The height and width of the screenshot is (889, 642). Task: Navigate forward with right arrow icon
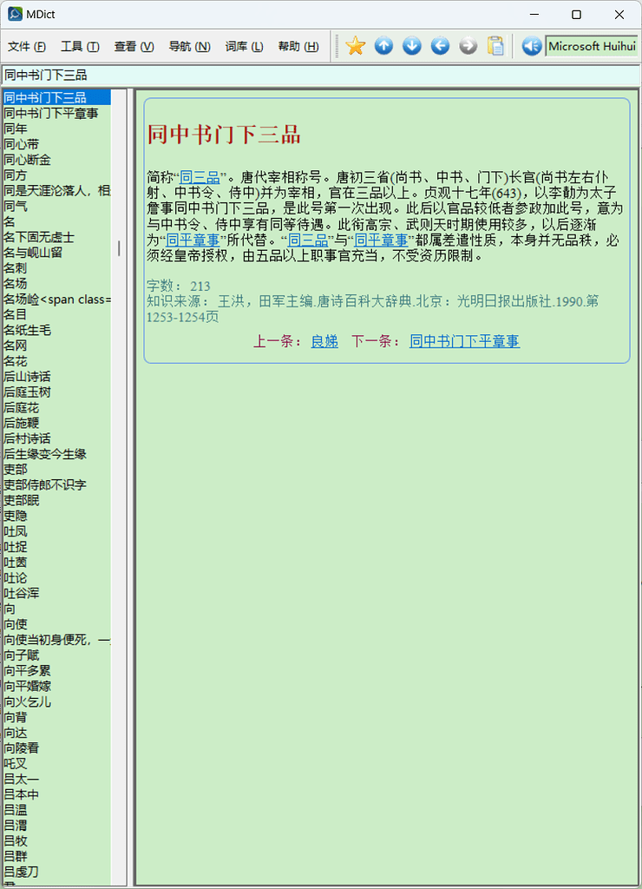pyautogui.click(x=468, y=46)
